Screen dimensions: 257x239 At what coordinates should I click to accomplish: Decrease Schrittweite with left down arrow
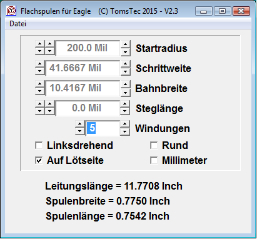coord(40,71)
